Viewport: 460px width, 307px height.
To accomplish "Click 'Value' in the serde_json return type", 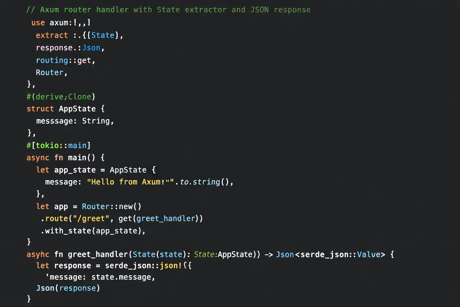I will click(368, 255).
